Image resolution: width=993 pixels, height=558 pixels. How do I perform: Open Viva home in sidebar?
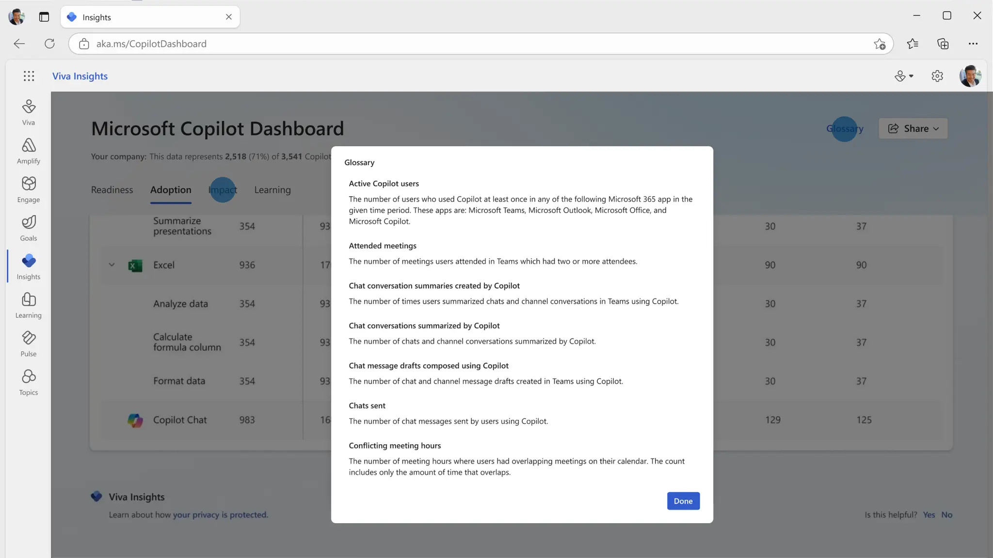(x=29, y=112)
